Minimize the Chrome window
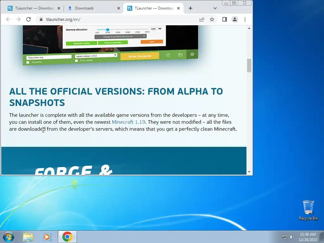Screen dimensions: 324x243 (x=226, y=3)
